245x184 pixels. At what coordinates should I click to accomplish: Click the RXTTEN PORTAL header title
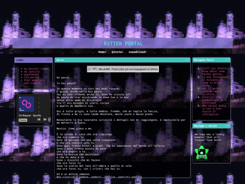point(123,44)
